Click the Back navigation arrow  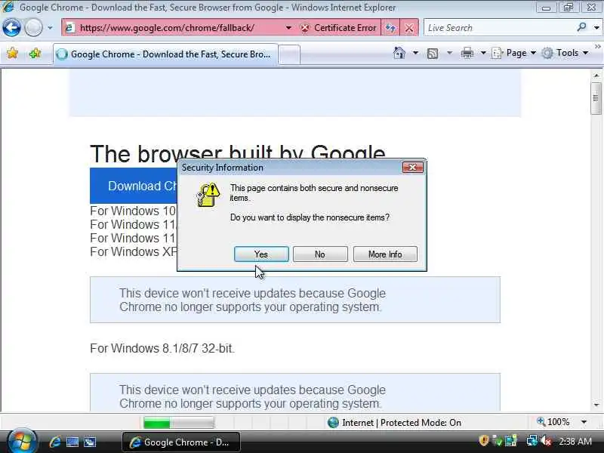(x=11, y=28)
